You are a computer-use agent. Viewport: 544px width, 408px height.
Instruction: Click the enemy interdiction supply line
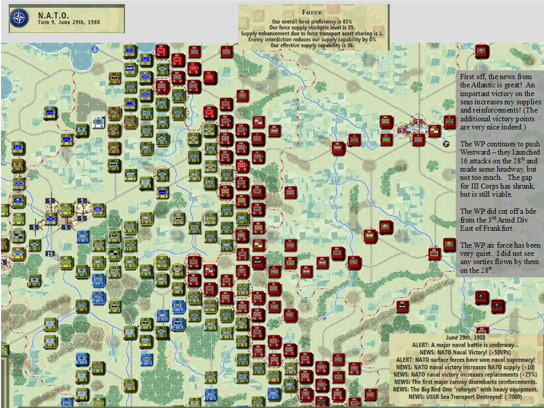click(312, 40)
